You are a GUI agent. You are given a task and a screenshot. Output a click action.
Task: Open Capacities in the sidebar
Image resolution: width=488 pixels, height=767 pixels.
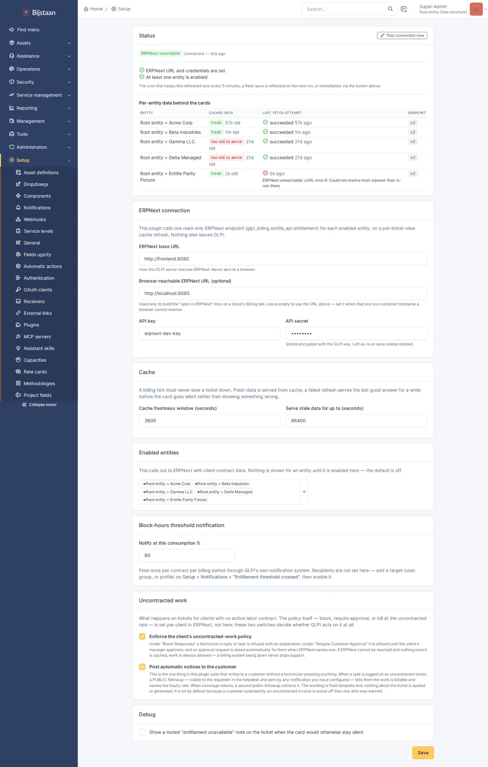tap(35, 360)
